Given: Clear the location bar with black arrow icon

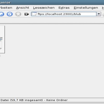Looking at the screenshot, I should [27, 14].
